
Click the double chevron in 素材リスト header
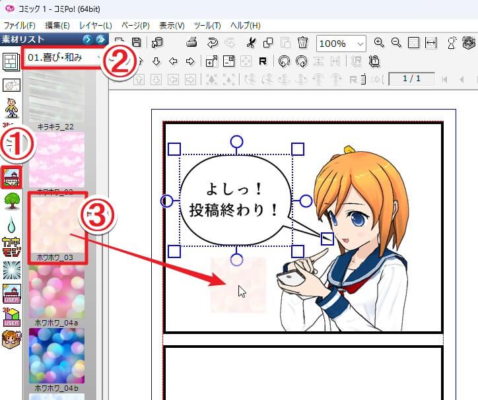100,40
